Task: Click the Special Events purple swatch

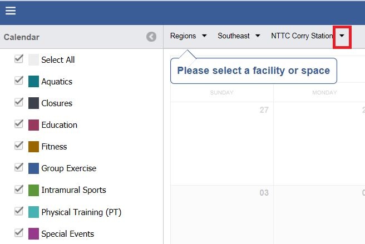Action: tap(33, 233)
